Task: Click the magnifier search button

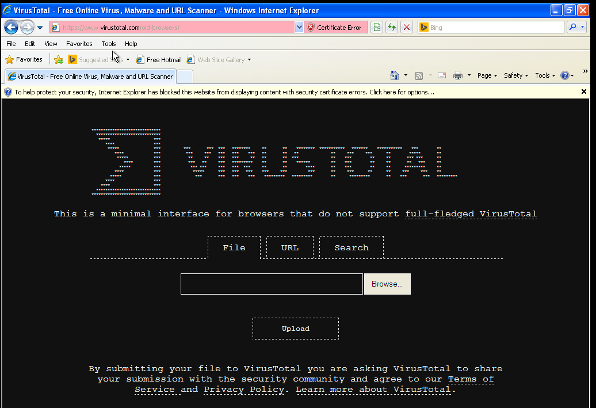Action: pyautogui.click(x=572, y=28)
